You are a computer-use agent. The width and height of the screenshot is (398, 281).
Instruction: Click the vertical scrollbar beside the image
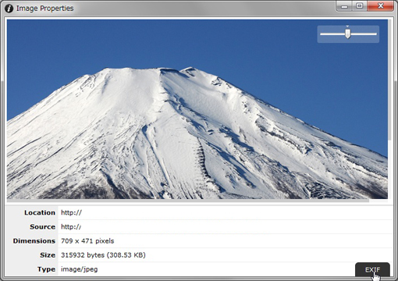tap(389, 80)
